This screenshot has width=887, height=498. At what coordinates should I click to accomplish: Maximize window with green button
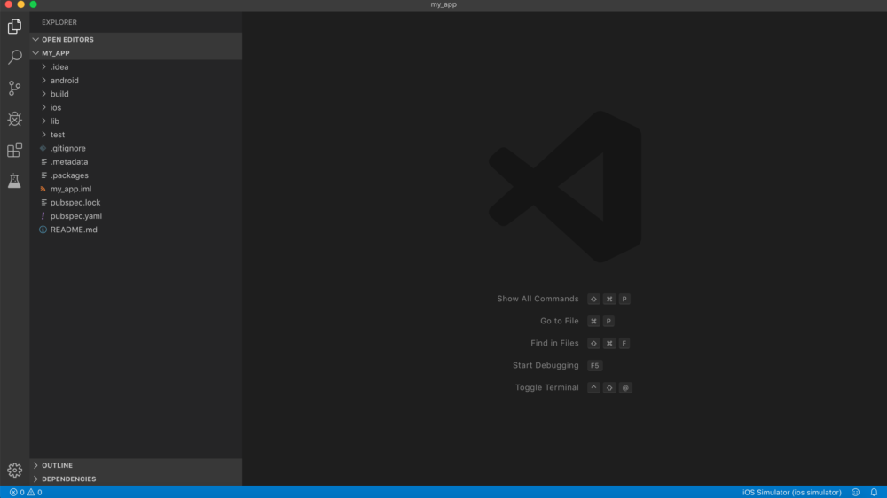click(x=34, y=4)
